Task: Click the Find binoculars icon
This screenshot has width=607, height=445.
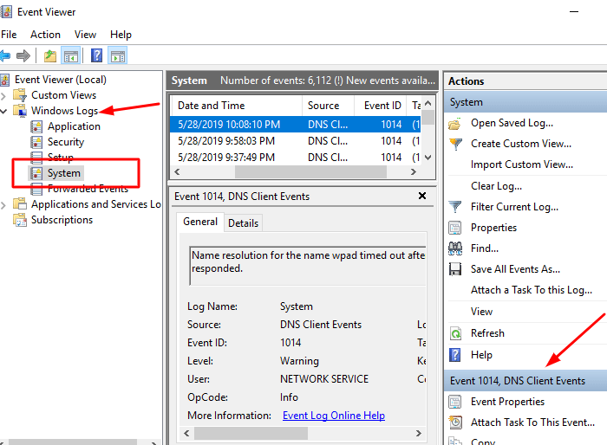Action: pyautogui.click(x=455, y=248)
